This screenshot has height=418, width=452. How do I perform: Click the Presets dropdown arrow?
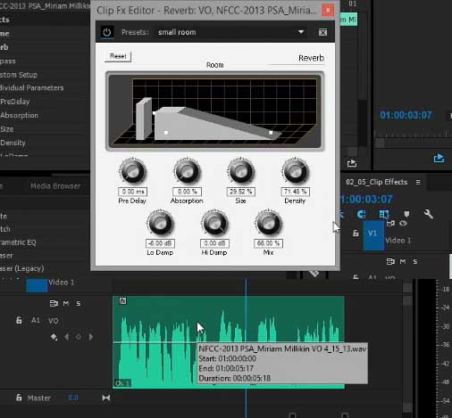(301, 32)
